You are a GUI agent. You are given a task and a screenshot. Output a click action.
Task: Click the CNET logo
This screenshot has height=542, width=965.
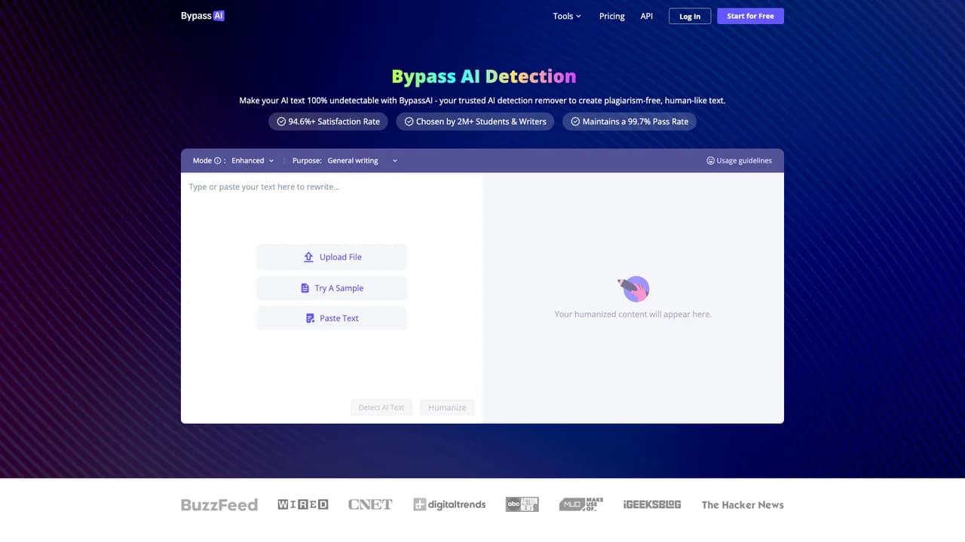pyautogui.click(x=370, y=504)
